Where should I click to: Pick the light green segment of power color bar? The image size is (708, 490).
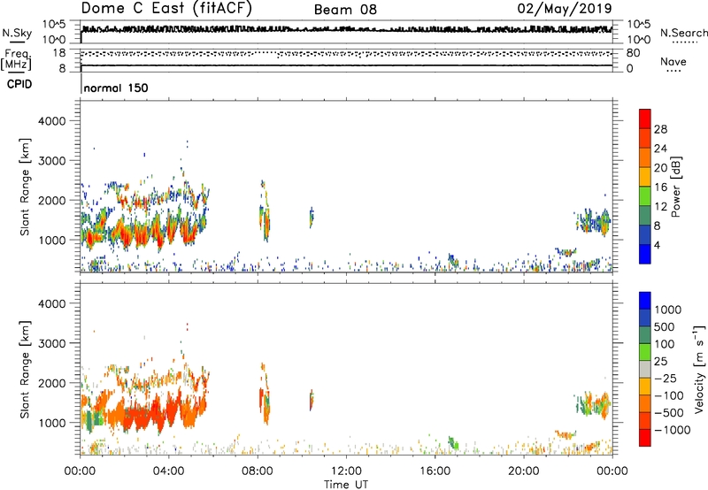[x=645, y=195]
